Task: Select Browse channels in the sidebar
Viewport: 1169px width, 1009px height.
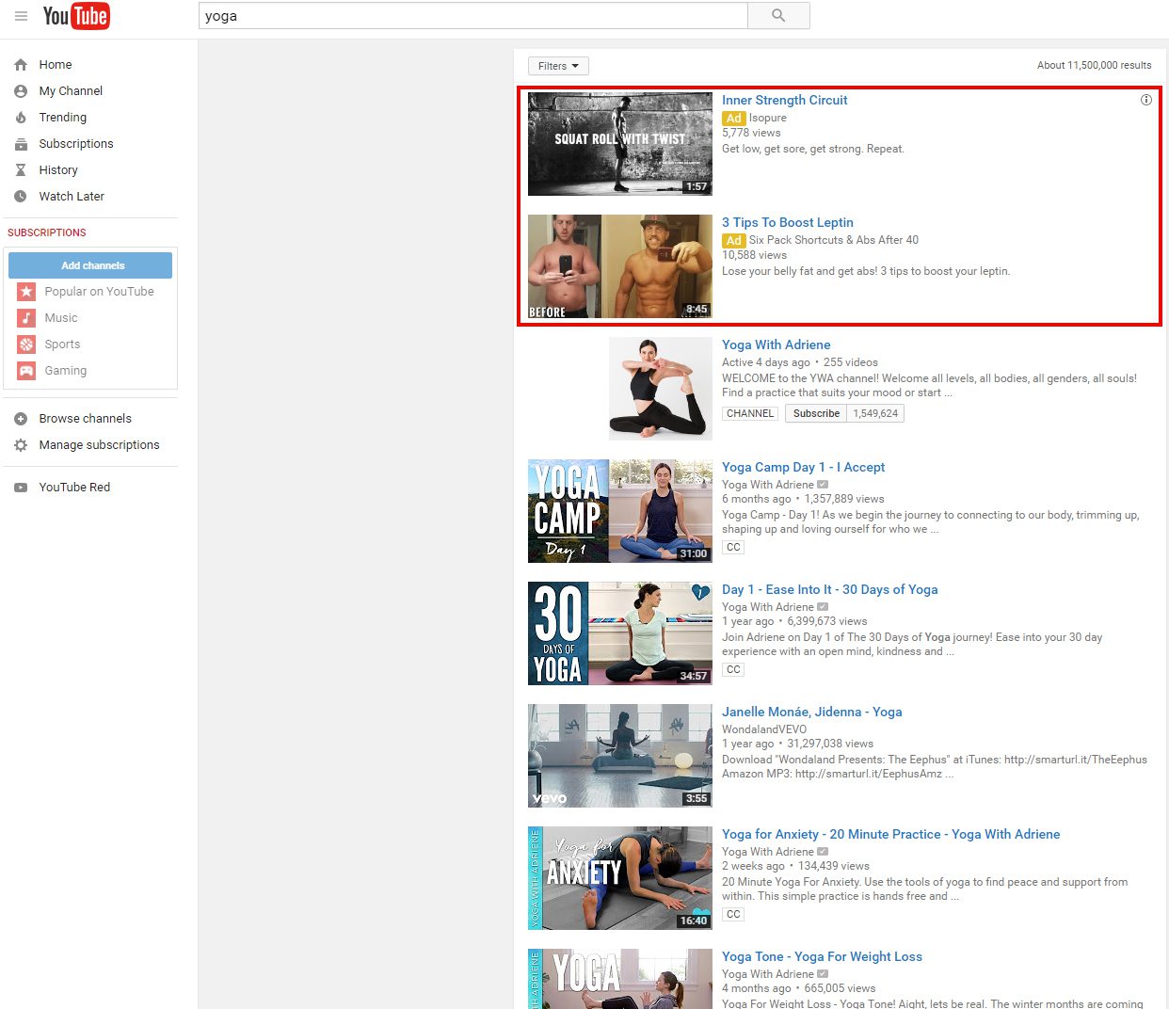Action: click(x=85, y=419)
